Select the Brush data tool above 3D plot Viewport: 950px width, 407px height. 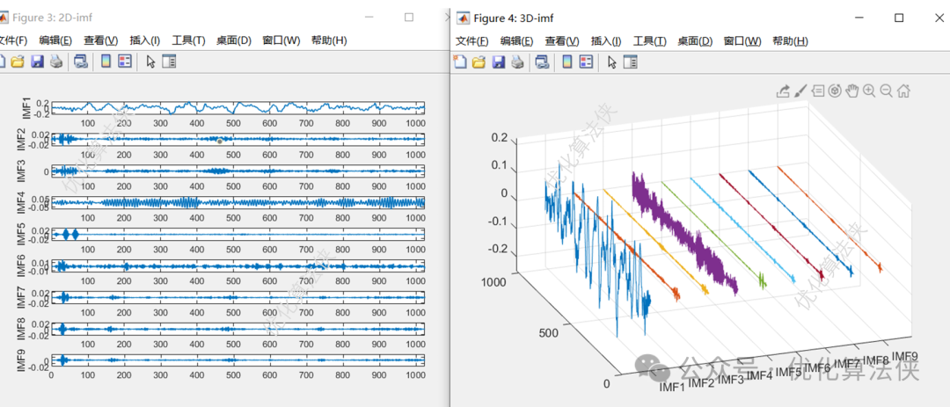pyautogui.click(x=800, y=91)
